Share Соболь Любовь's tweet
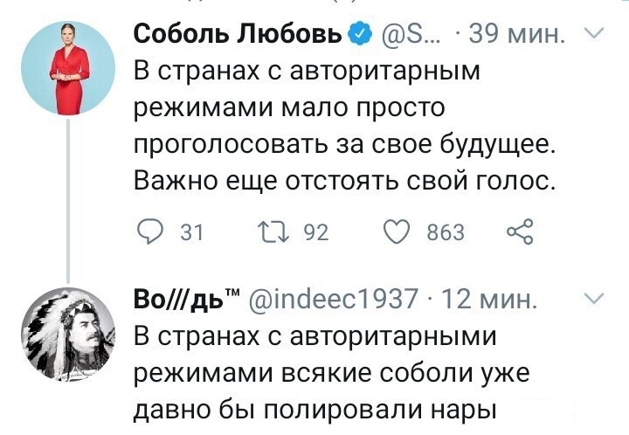 coord(520,231)
